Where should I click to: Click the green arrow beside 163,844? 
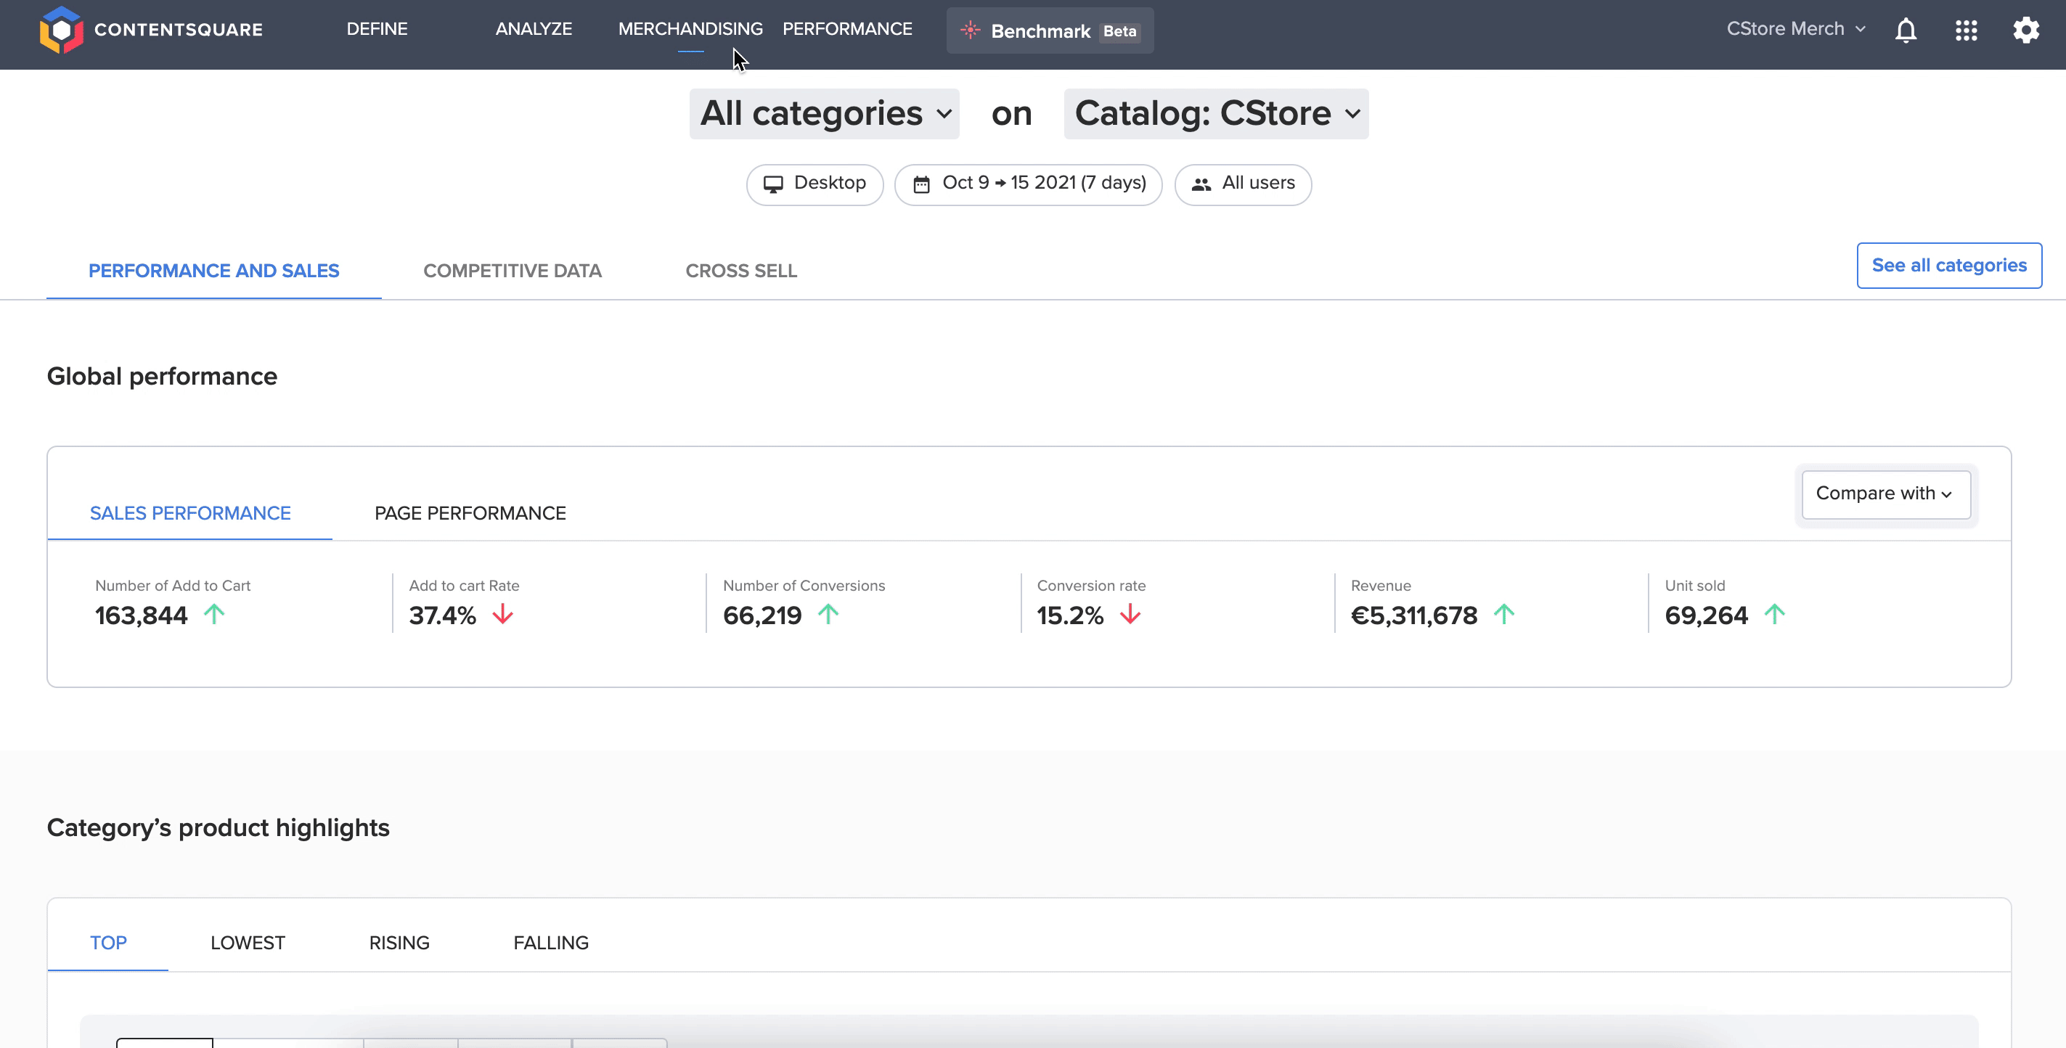point(214,614)
